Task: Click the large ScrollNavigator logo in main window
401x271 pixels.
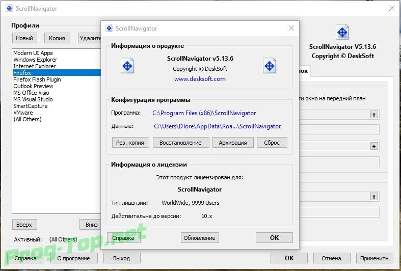Action: (x=342, y=32)
